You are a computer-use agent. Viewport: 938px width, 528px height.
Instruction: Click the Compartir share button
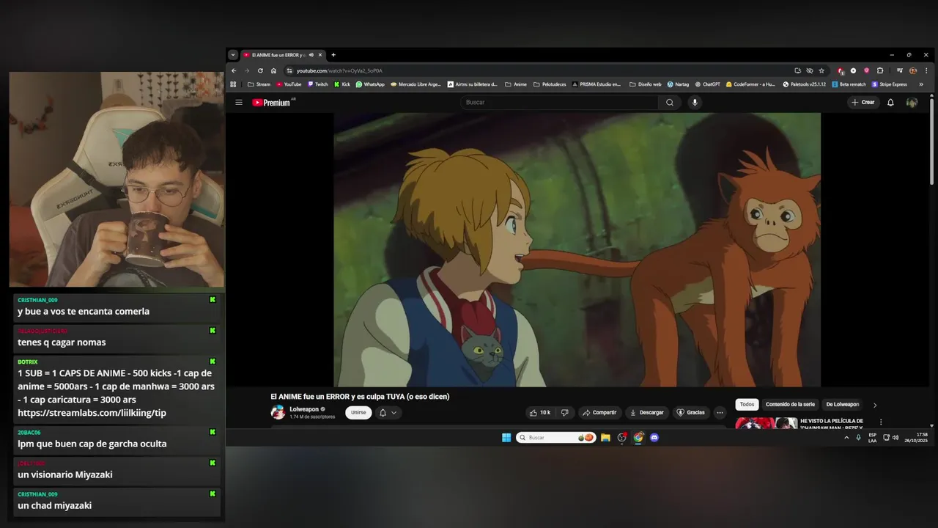coord(599,412)
